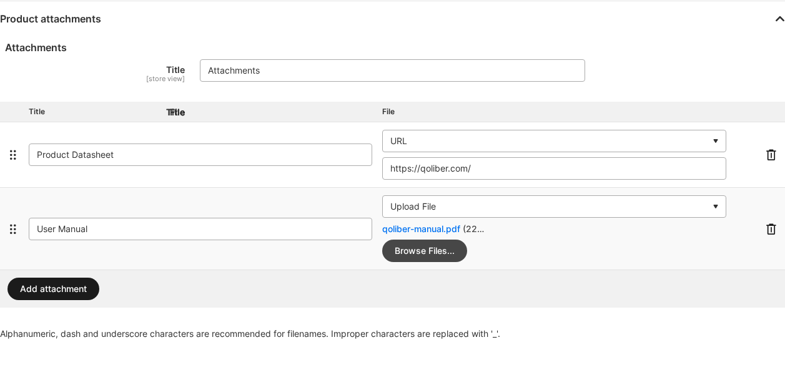Delete the Product Datasheet attachment row
Viewport: 785px width, 370px height.
pyautogui.click(x=771, y=155)
